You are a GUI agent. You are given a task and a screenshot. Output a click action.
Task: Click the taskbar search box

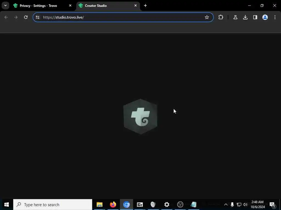(x=53, y=205)
